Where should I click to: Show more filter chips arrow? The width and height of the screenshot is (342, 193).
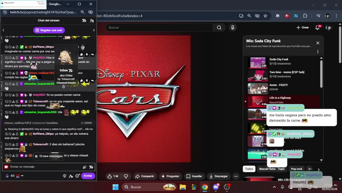(x=318, y=169)
